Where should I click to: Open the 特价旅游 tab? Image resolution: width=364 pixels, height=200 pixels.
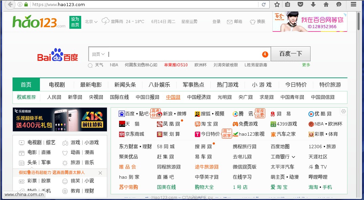click(x=330, y=85)
